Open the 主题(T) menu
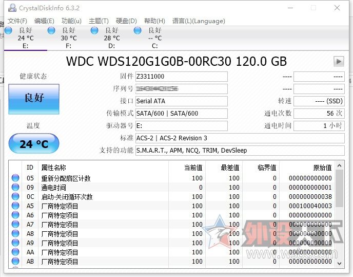The width and height of the screenshot is (353, 277). (x=99, y=21)
